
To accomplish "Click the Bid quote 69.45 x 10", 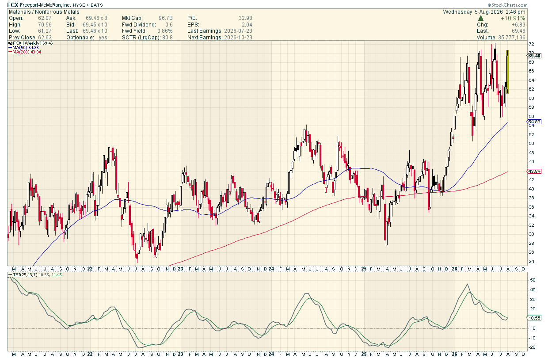I will coord(95,25).
